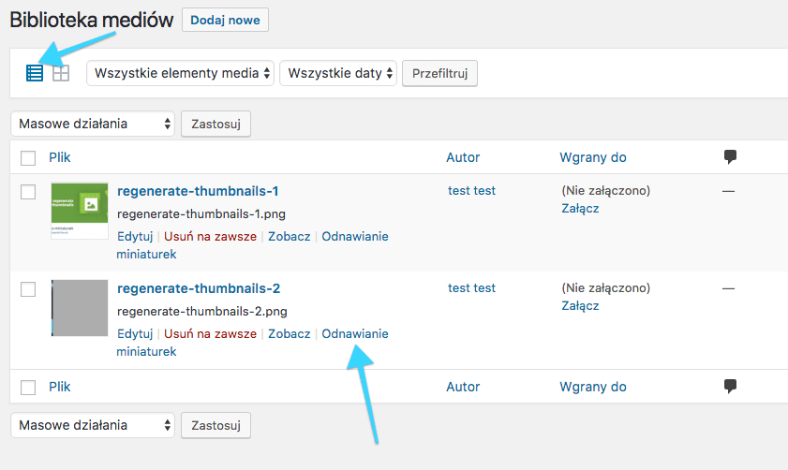Open regenerate-thumbnails-1 title link
Screen dimensions: 788x470
(x=198, y=191)
